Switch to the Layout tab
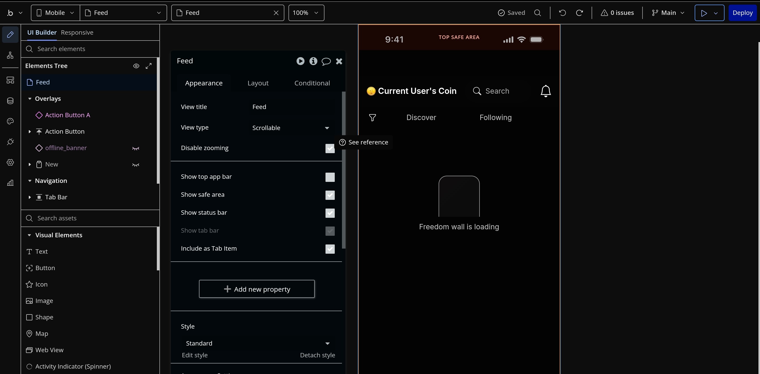This screenshot has height=374, width=760. (258, 83)
